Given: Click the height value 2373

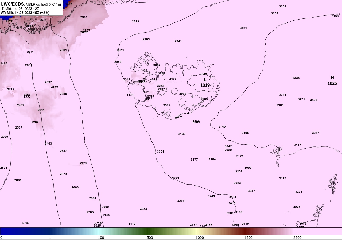Looking at the screenshot, I should click(x=83, y=163).
